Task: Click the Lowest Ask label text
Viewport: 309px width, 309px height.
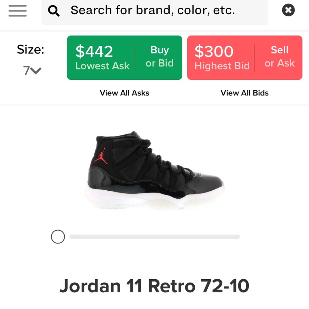Action: coord(102,66)
